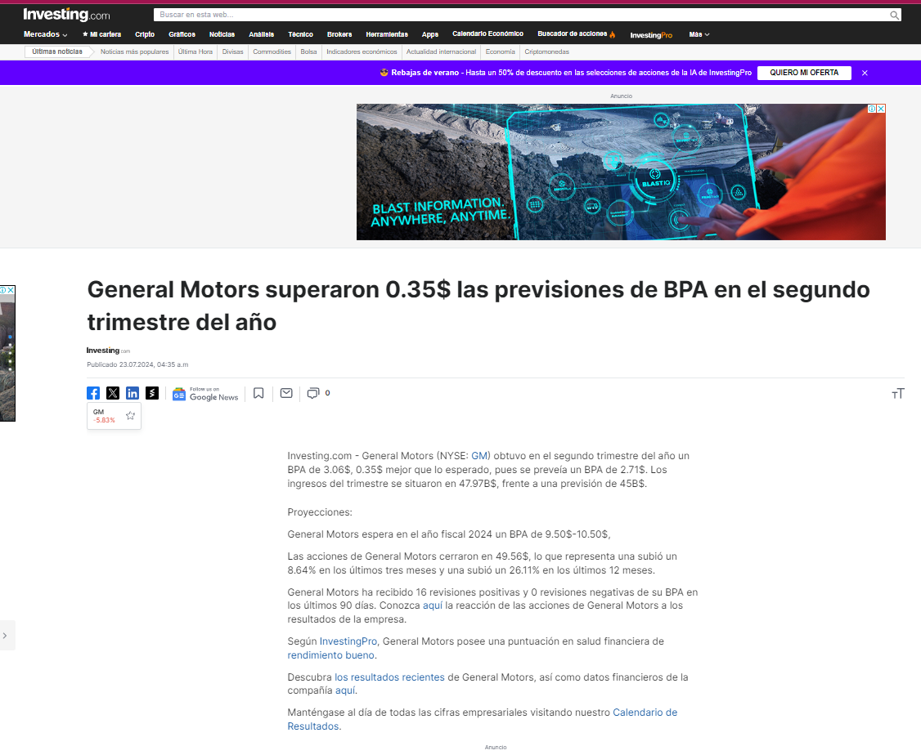The image size is (921, 755).
Task: Share article on Facebook
Action: (x=93, y=393)
